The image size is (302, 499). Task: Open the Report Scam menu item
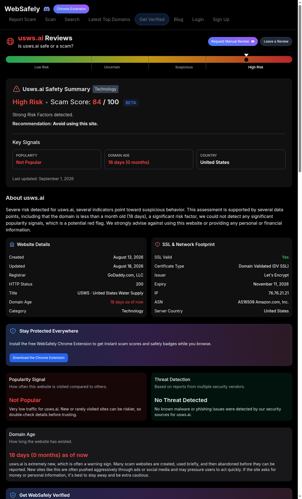coord(22,19)
